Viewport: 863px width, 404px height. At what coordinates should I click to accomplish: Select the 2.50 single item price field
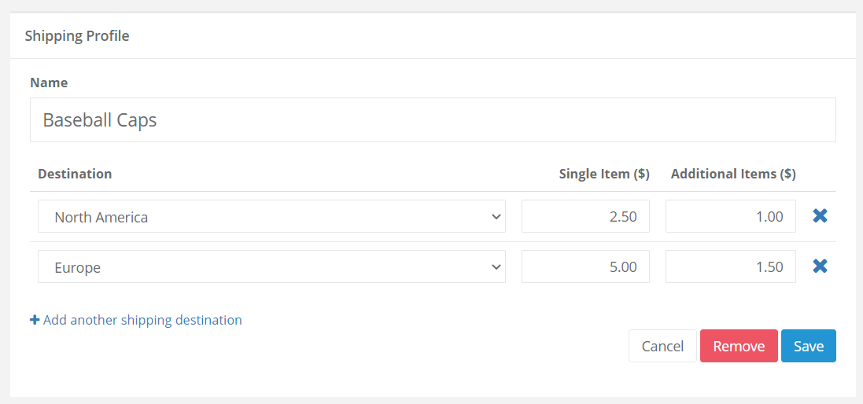pos(585,216)
